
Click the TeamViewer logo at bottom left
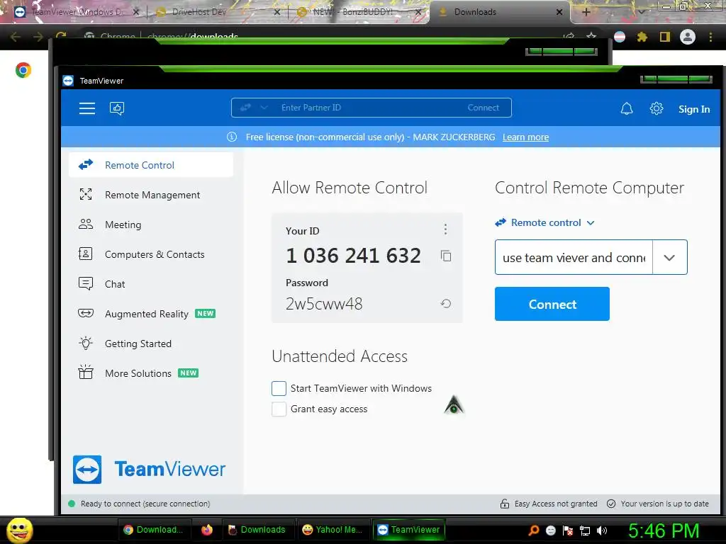click(x=149, y=470)
